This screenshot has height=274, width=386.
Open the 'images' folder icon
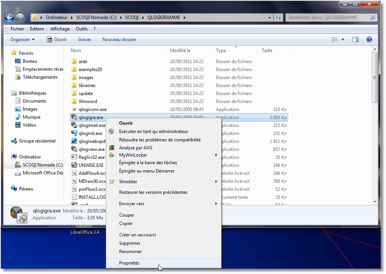pos(73,77)
